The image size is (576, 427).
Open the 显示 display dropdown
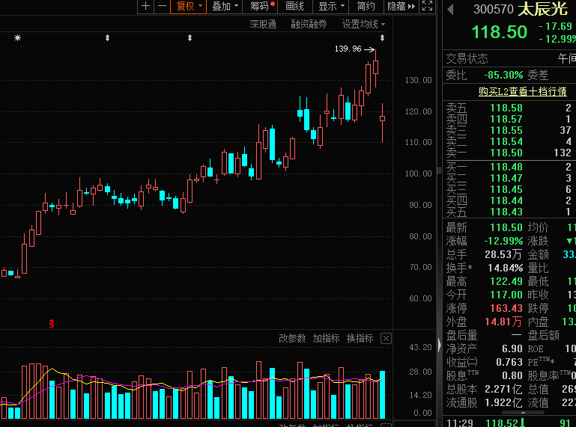331,6
